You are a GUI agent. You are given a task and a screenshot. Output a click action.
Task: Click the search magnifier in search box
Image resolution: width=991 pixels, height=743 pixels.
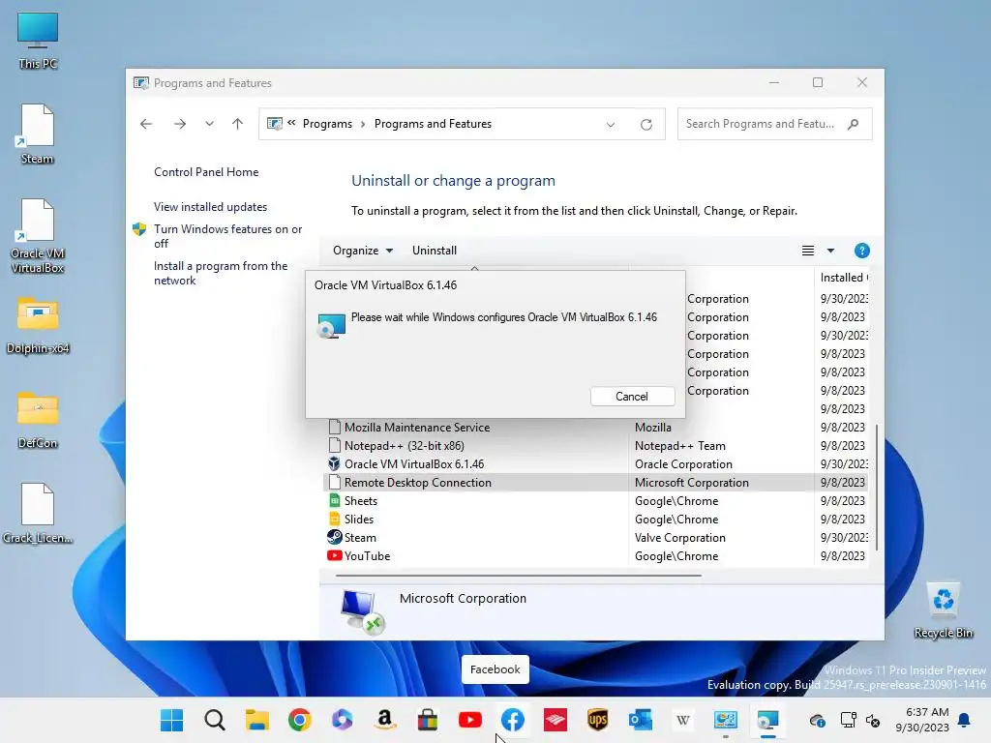pyautogui.click(x=854, y=124)
